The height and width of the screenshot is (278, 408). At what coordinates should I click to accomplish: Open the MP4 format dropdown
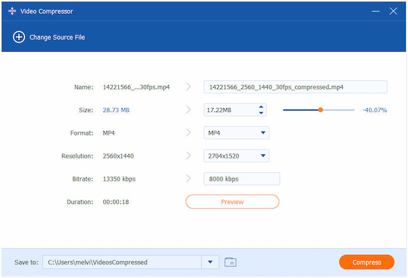pos(236,133)
